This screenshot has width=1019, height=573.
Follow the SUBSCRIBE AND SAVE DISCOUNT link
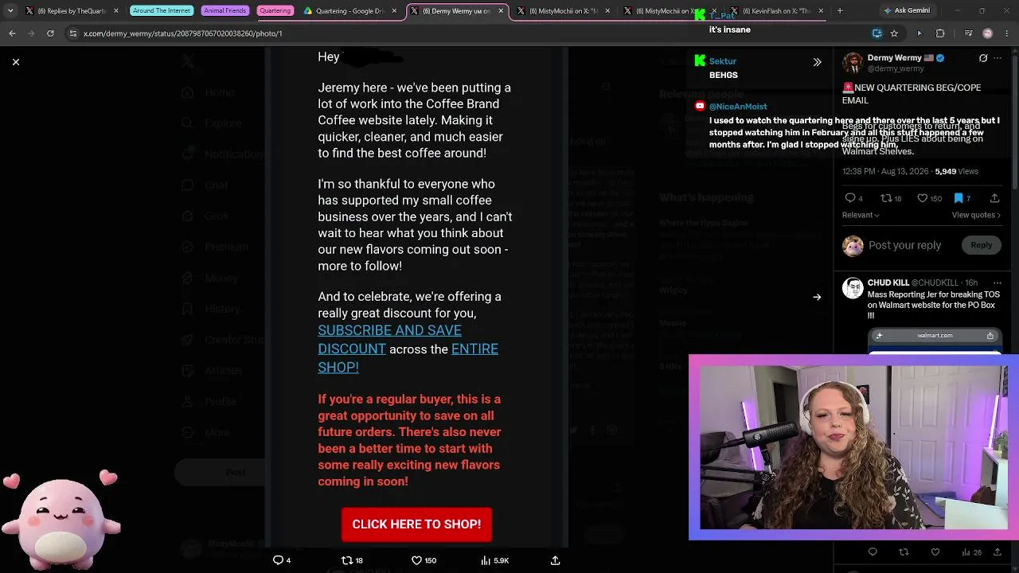point(389,339)
